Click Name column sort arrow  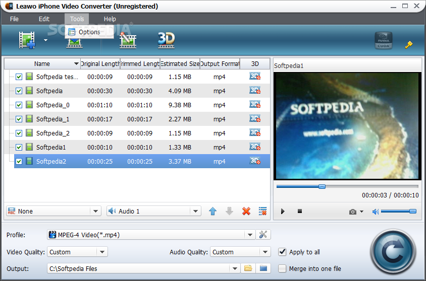click(x=76, y=63)
